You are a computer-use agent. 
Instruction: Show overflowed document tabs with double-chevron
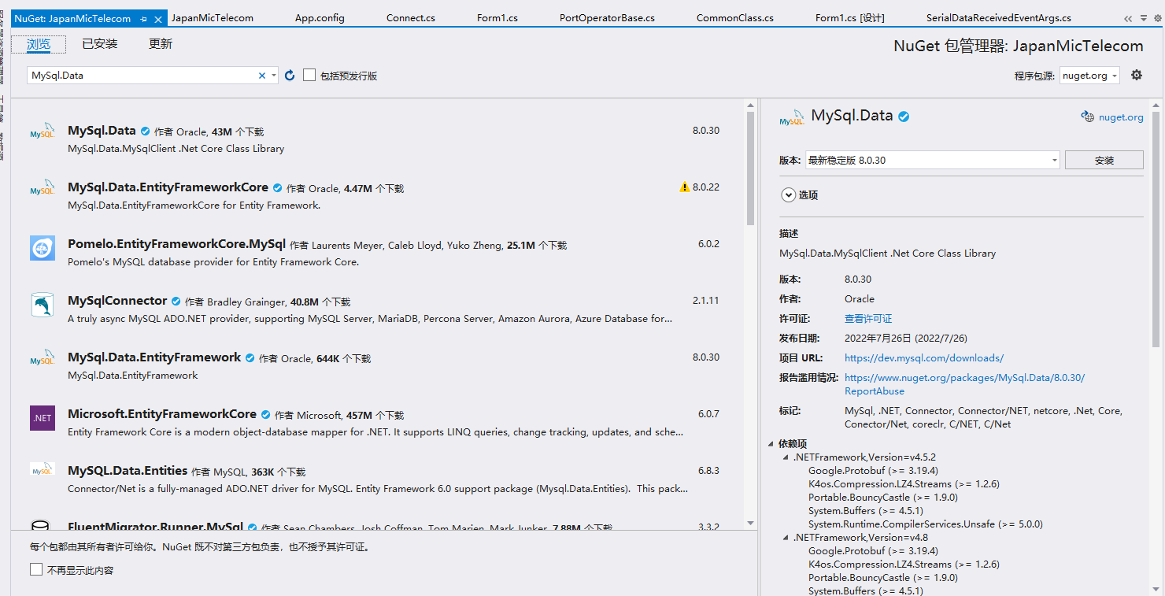[1127, 18]
